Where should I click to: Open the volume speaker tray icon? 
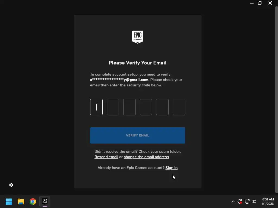pos(254,201)
